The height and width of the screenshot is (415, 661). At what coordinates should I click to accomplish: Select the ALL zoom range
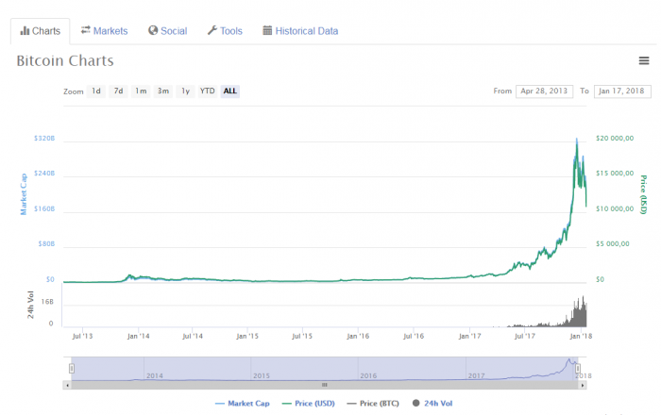click(230, 91)
